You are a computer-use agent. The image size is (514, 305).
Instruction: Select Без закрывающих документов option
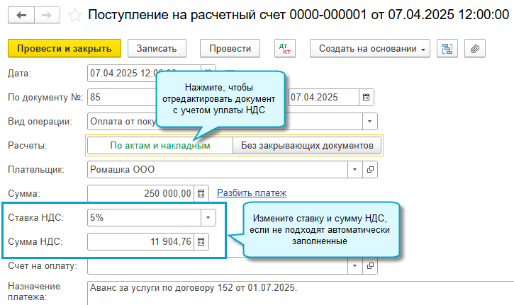coord(307,145)
